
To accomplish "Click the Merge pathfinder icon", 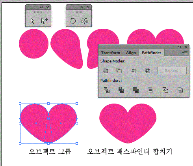I will pyautogui.click(x=136, y=90).
